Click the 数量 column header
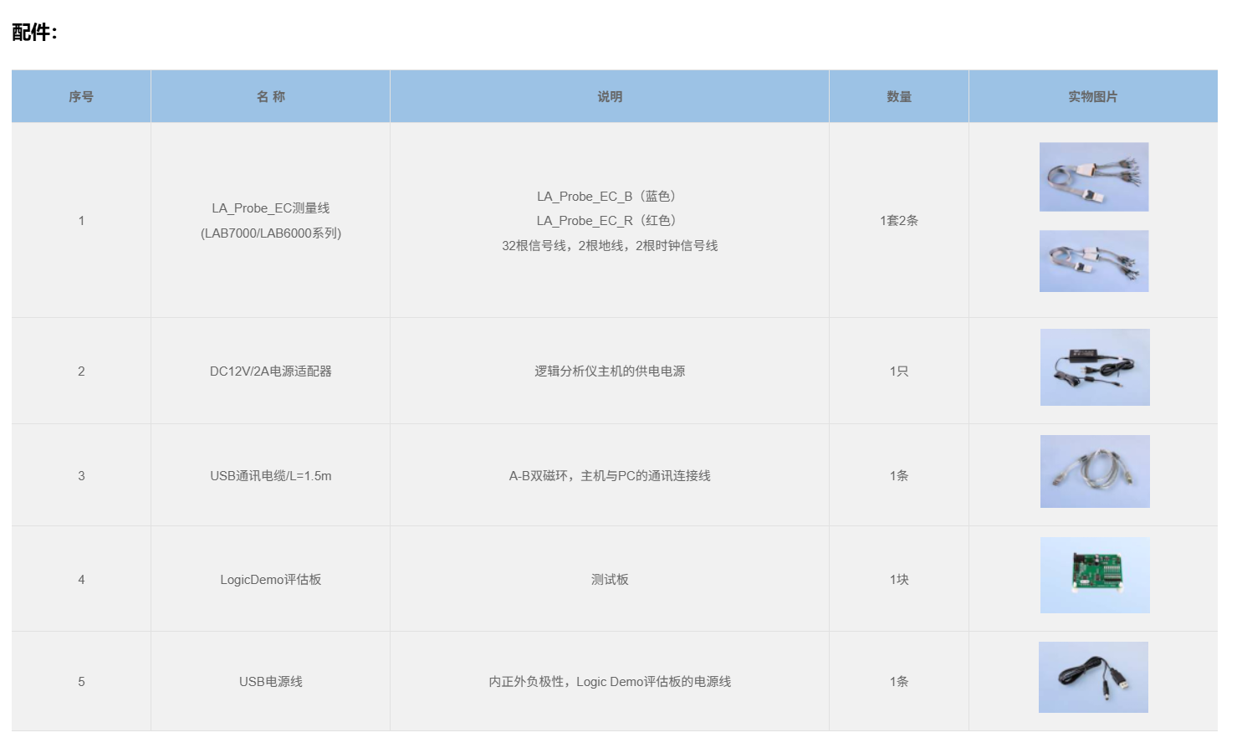The width and height of the screenshot is (1242, 753). pos(899,96)
